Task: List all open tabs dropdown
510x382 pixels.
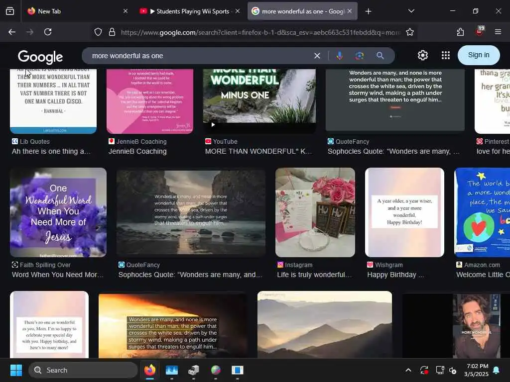Action: pyautogui.click(x=411, y=11)
